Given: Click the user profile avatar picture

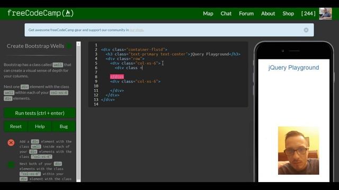Looking at the screenshot, I should 325,14.
